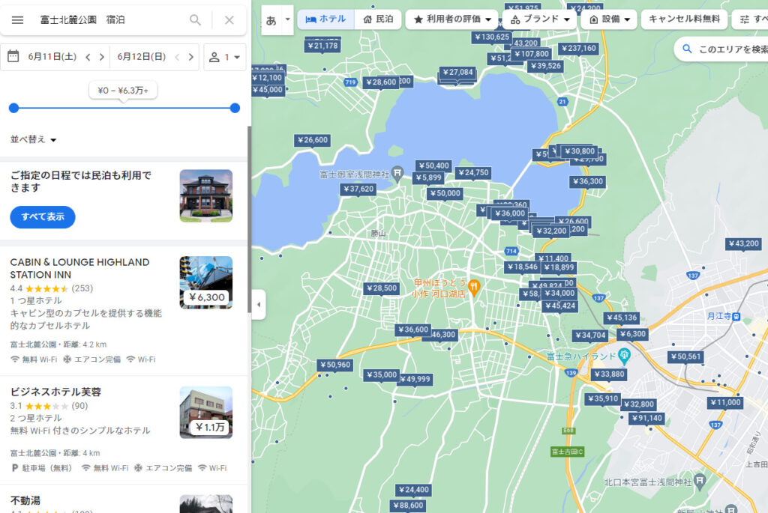768x513 pixels.
Task: Open the hamburger main menu
Action: pos(18,20)
